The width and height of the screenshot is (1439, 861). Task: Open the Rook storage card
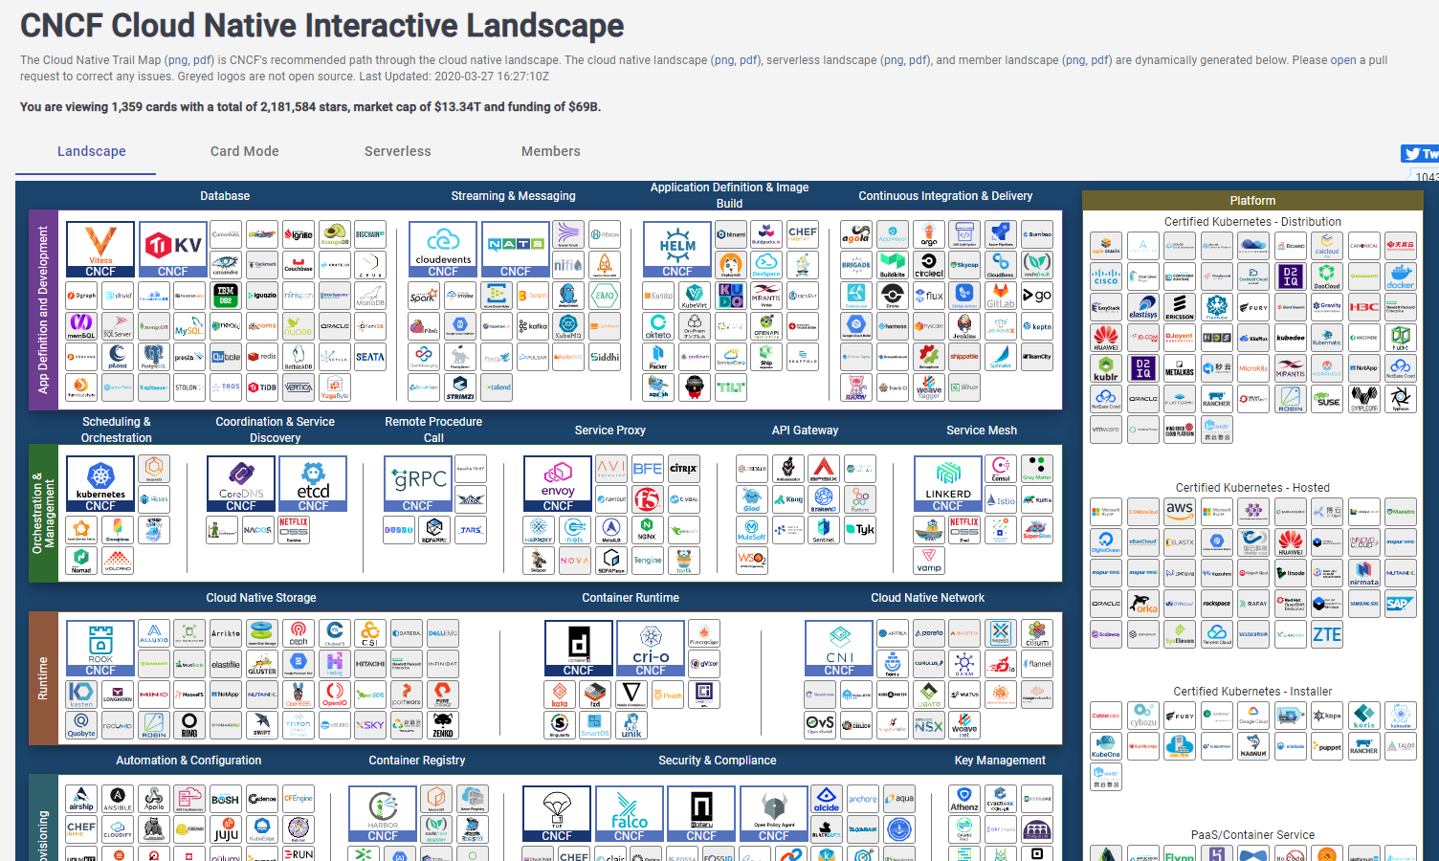(x=100, y=649)
